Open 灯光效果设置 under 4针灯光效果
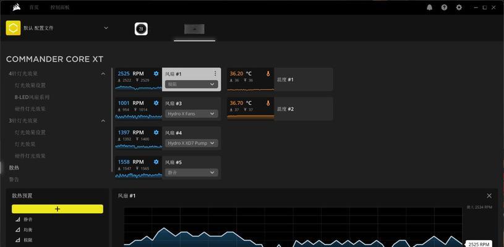Screen dimensions: 504x247 coord(30,85)
